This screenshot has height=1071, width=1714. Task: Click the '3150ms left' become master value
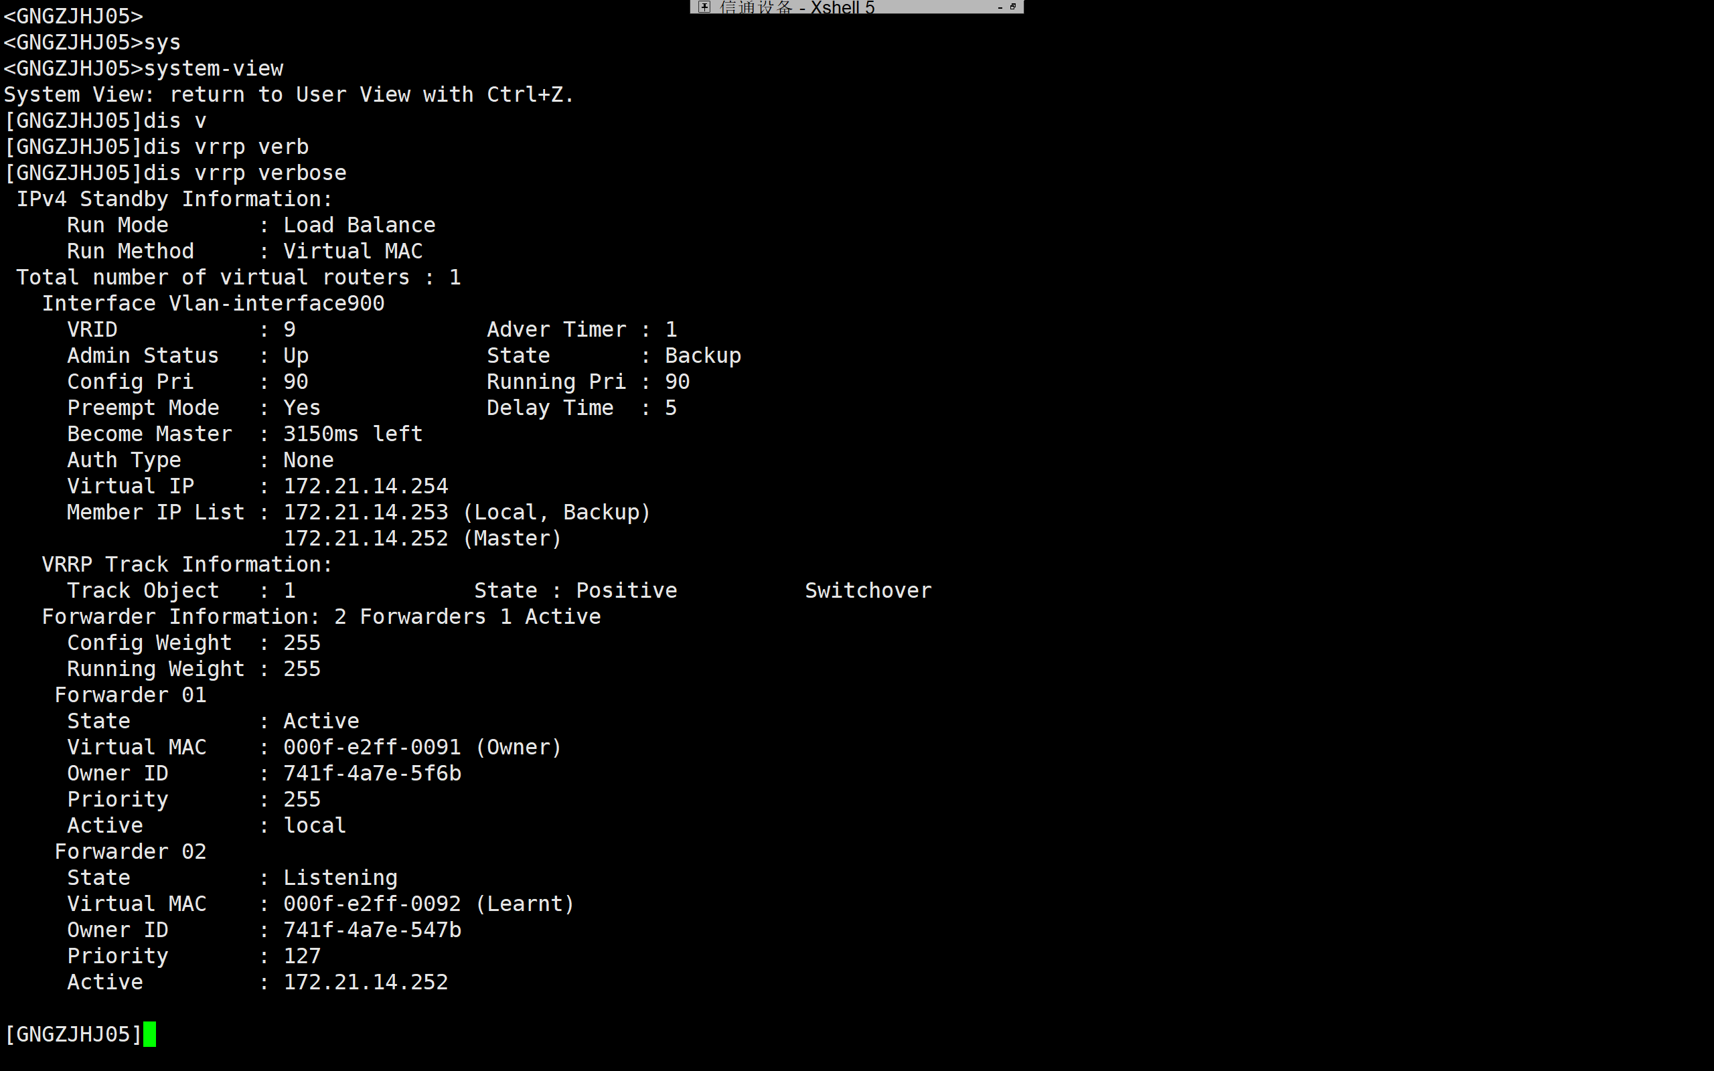353,434
